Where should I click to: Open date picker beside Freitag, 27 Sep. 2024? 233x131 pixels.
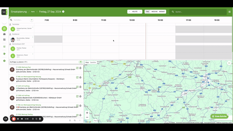63,12
